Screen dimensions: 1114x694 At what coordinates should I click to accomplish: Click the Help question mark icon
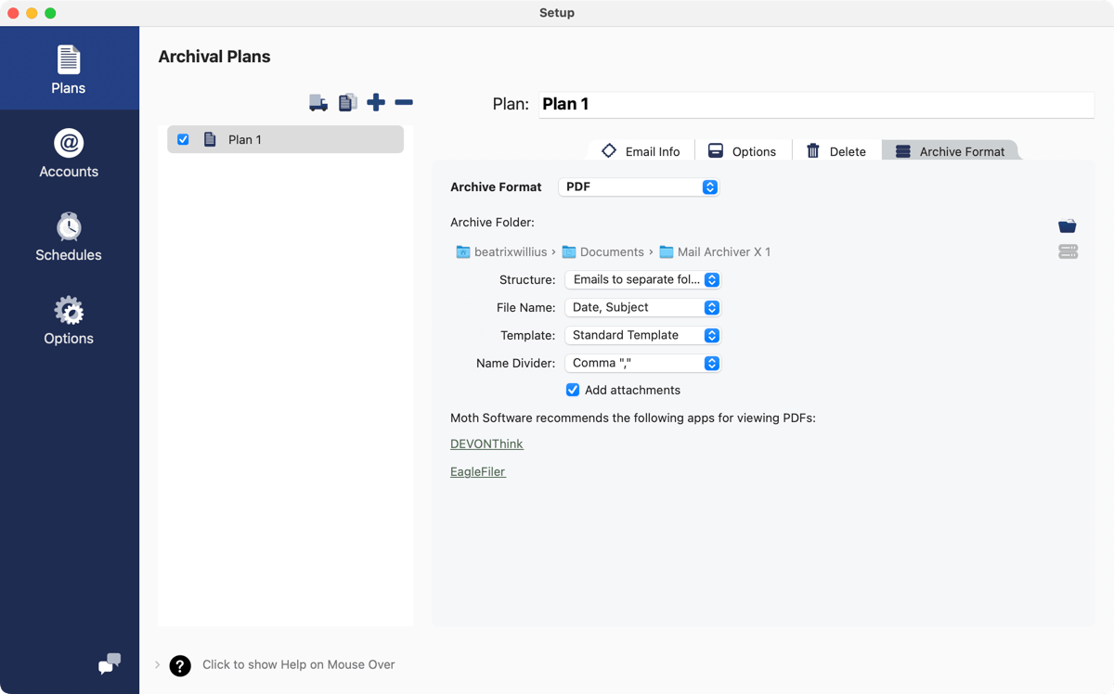point(179,665)
